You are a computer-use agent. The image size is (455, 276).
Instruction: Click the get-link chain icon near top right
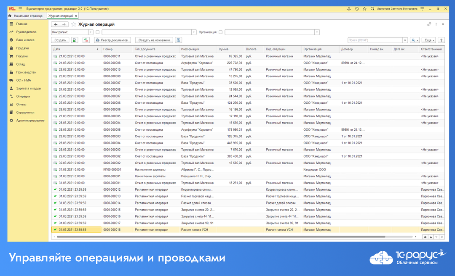click(429, 24)
